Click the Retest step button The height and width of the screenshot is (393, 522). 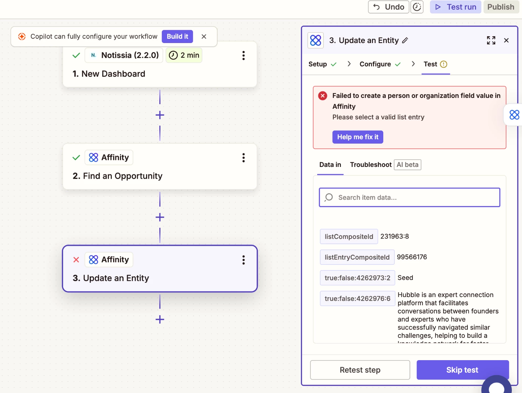tap(360, 370)
